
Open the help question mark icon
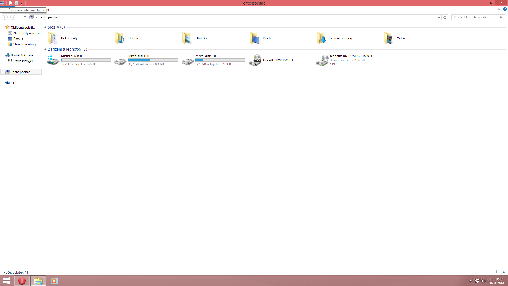[x=505, y=9]
